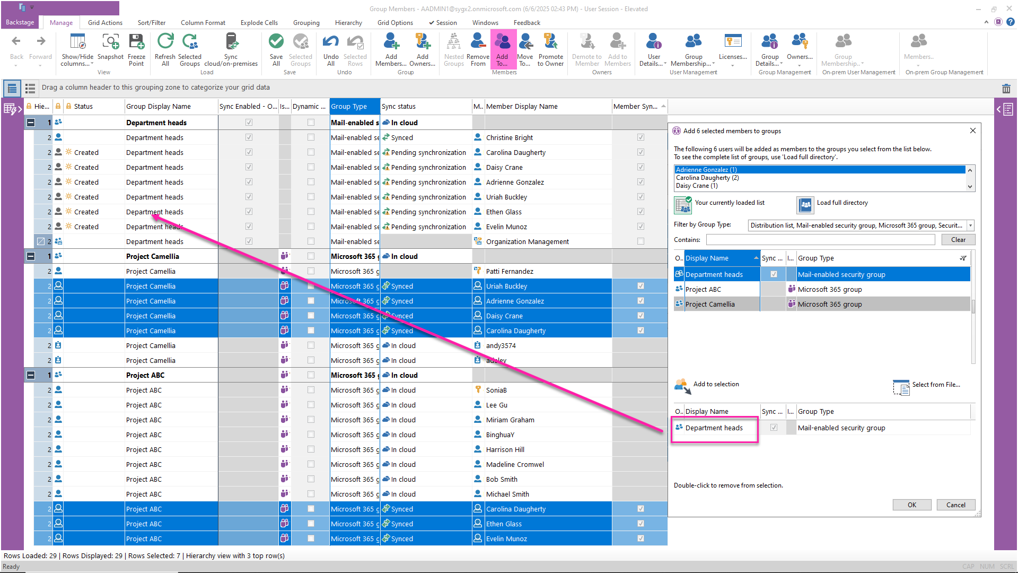Toggle Dynamic checkbox in Department heads top row
Image resolution: width=1018 pixels, height=573 pixels.
311,123
